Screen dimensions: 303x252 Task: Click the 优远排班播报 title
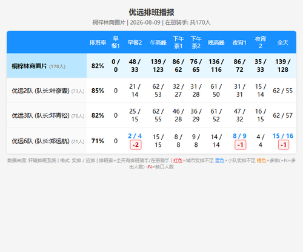pyautogui.click(x=151, y=12)
